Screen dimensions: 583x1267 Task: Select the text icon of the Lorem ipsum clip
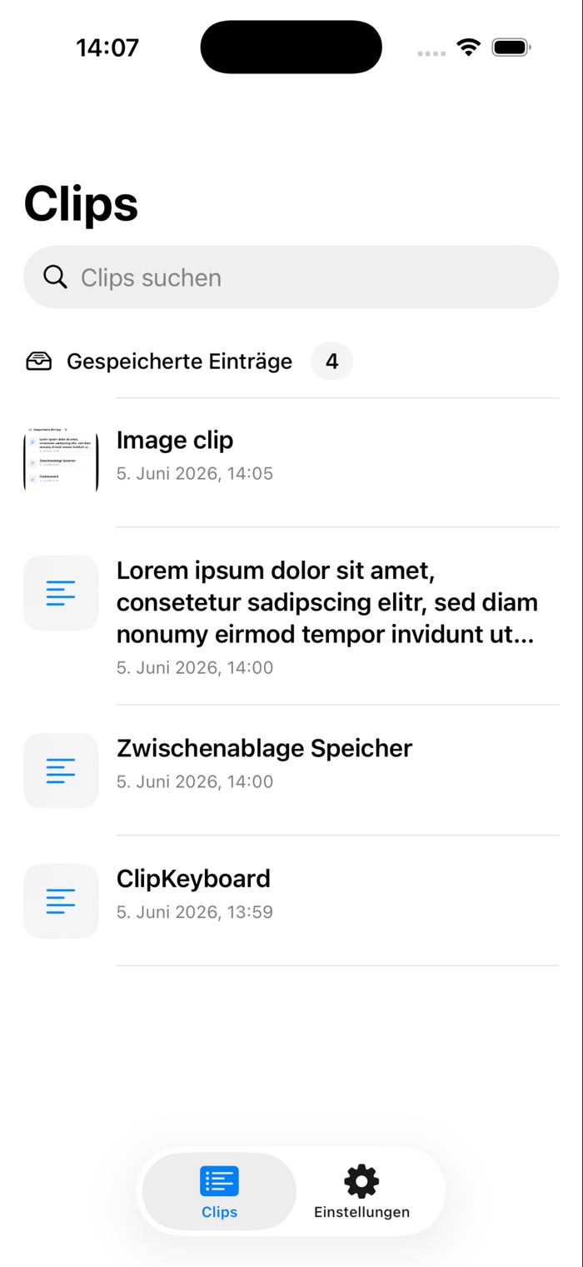tap(61, 593)
